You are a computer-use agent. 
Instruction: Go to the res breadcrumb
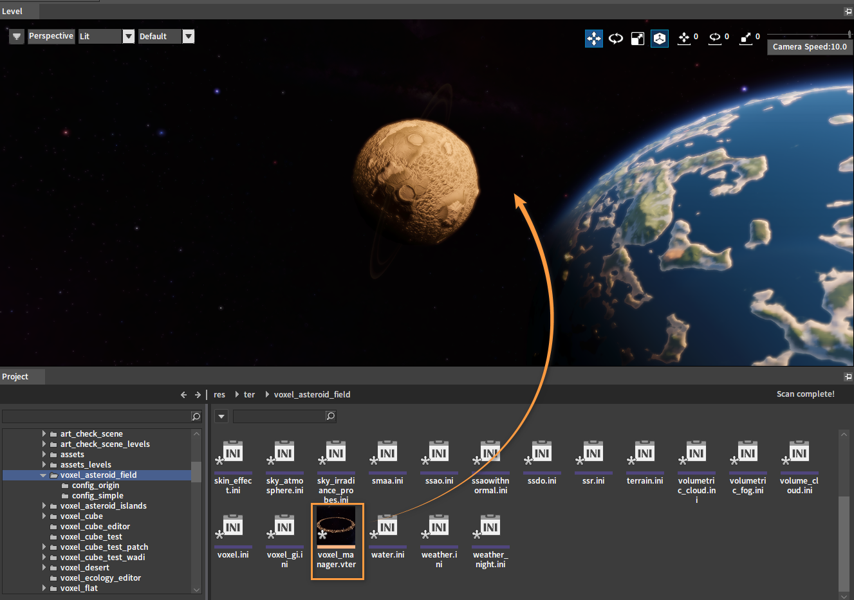pyautogui.click(x=219, y=394)
